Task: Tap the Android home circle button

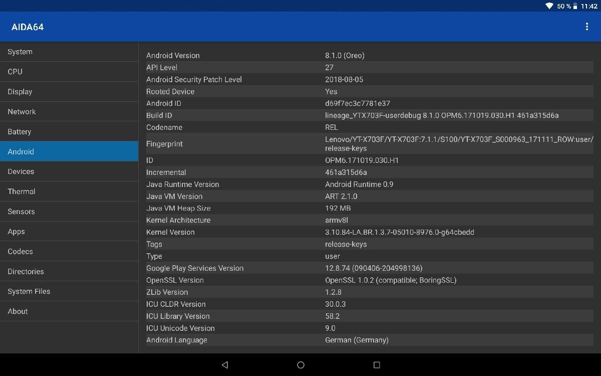Action: click(x=300, y=365)
